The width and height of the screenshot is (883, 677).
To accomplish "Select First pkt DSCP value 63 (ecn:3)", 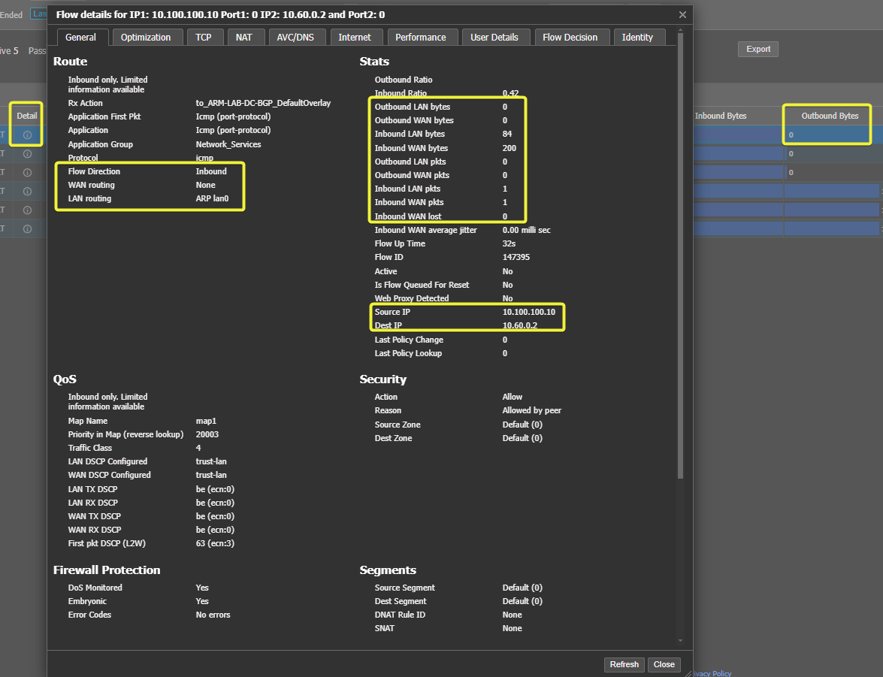I will [x=215, y=543].
